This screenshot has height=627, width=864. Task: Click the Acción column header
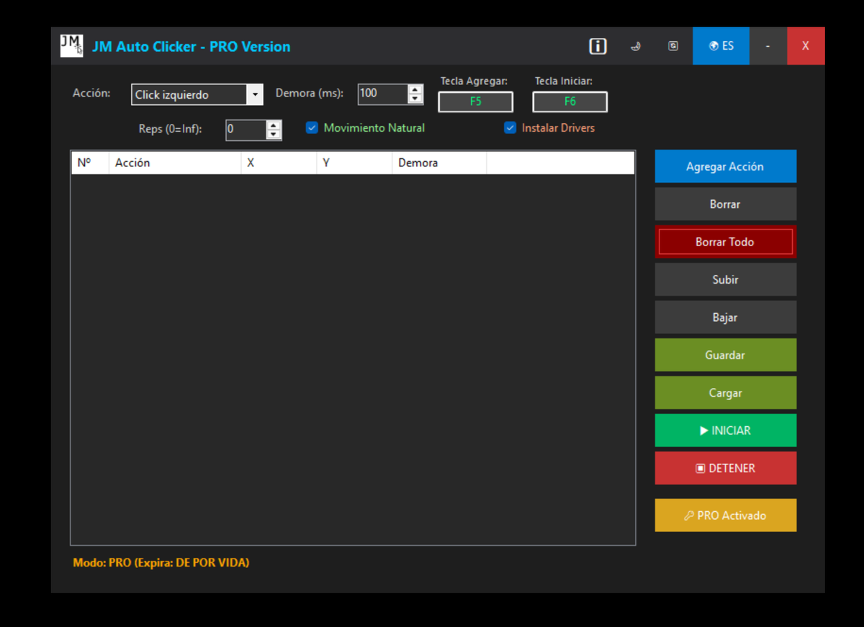(x=174, y=163)
